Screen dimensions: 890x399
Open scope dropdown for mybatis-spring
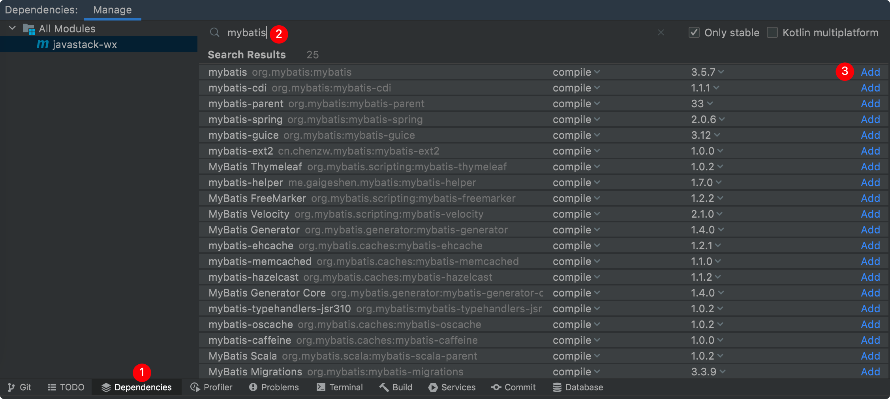(576, 119)
